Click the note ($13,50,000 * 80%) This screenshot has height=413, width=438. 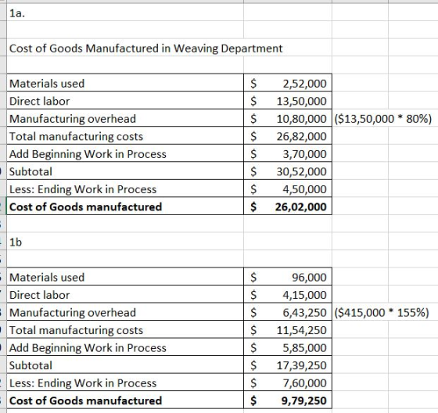pos(382,119)
